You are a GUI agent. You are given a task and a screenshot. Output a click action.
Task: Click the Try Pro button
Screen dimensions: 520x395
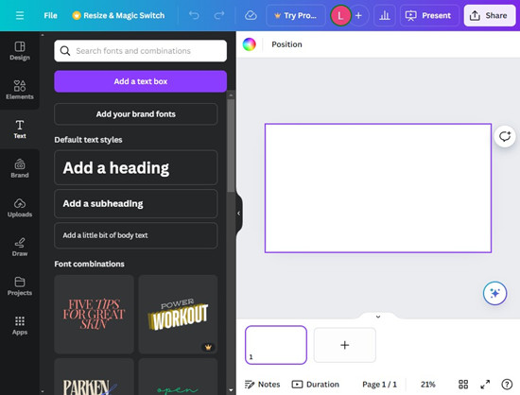coord(296,15)
